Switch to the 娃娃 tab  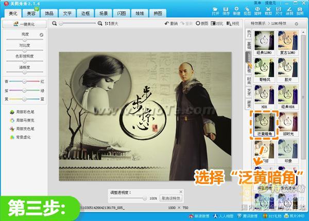tap(140, 13)
